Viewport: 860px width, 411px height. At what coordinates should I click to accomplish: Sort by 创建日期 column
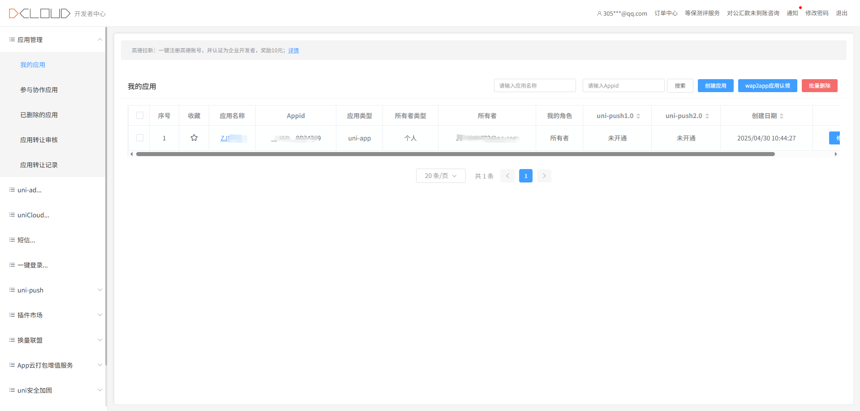pos(782,116)
